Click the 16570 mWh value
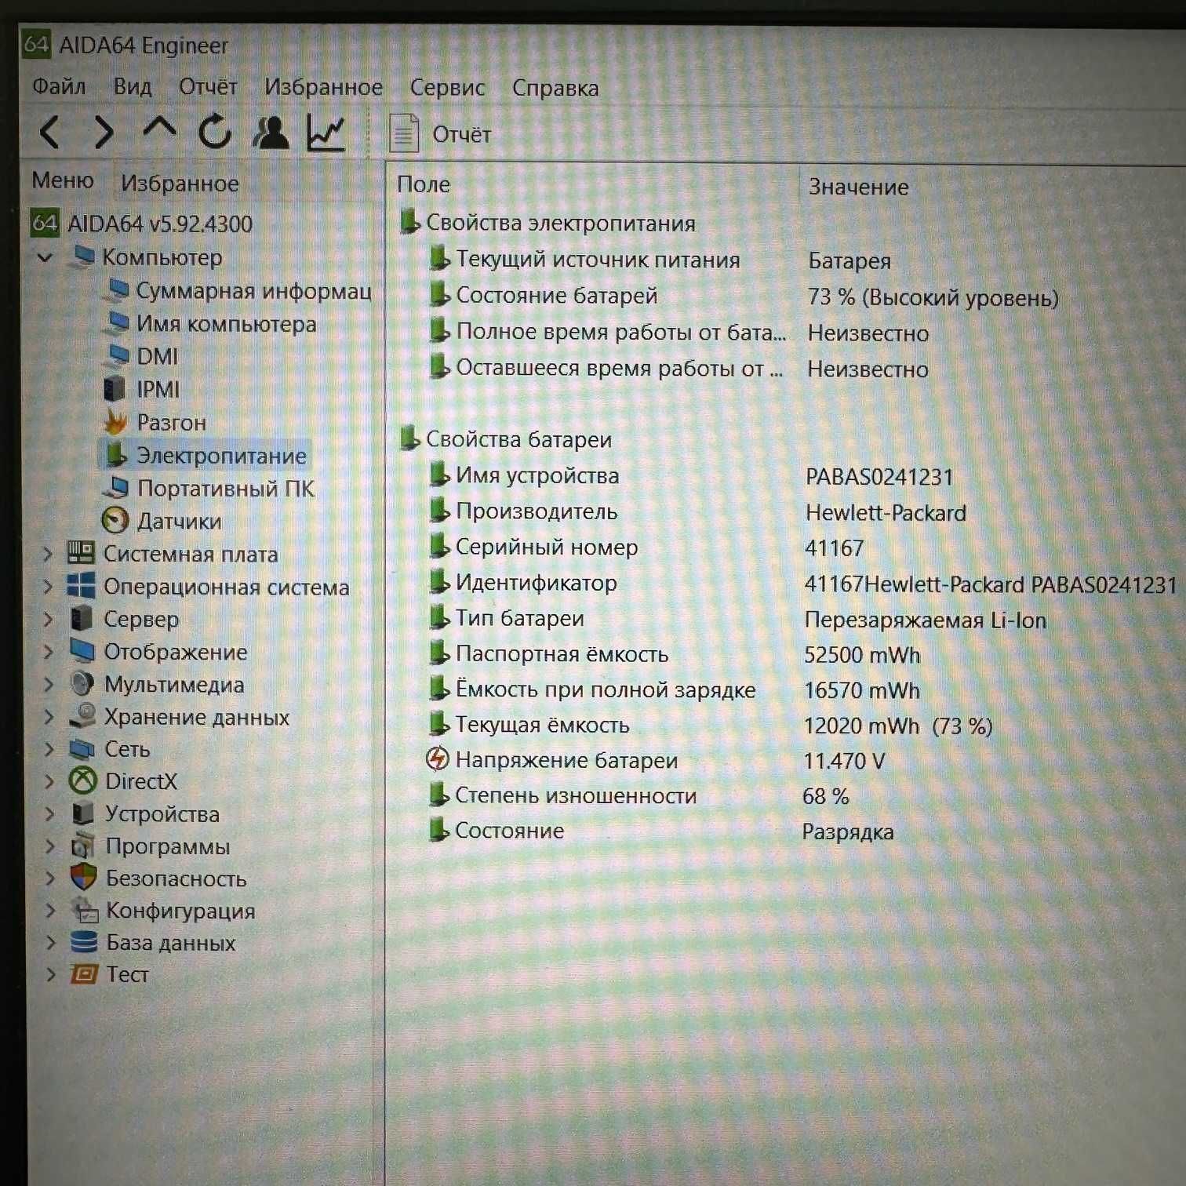The image size is (1186, 1186). pos(861,690)
